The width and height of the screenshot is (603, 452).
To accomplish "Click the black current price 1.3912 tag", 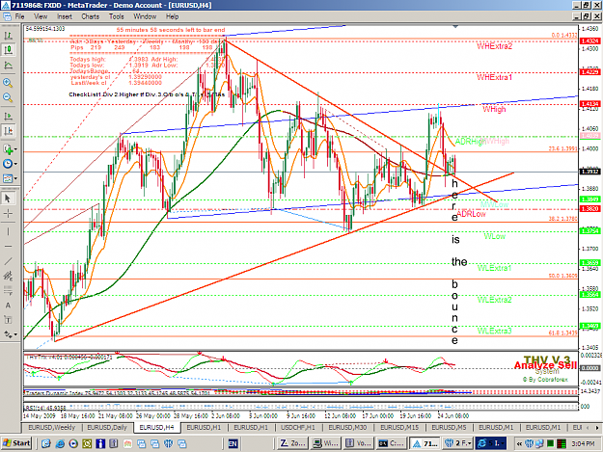I will pos(589,172).
